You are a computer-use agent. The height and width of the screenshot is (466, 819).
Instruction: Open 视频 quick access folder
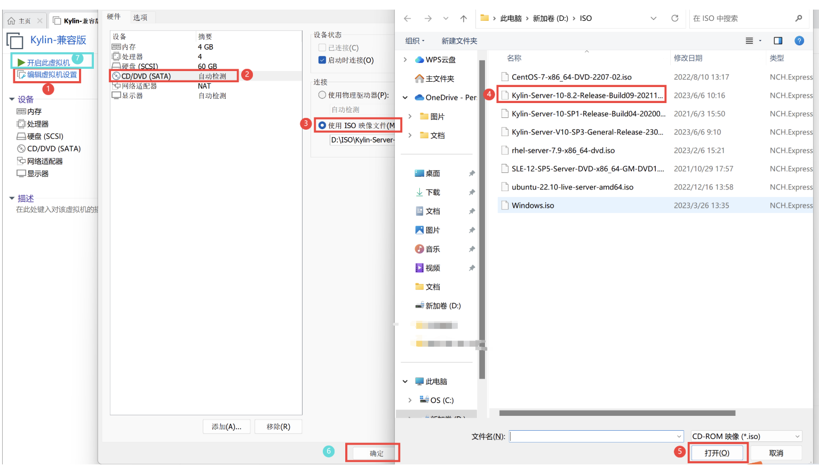[427, 268]
